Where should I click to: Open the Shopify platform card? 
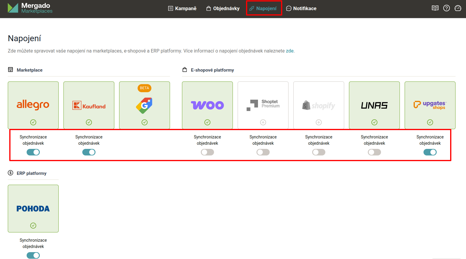point(319,105)
